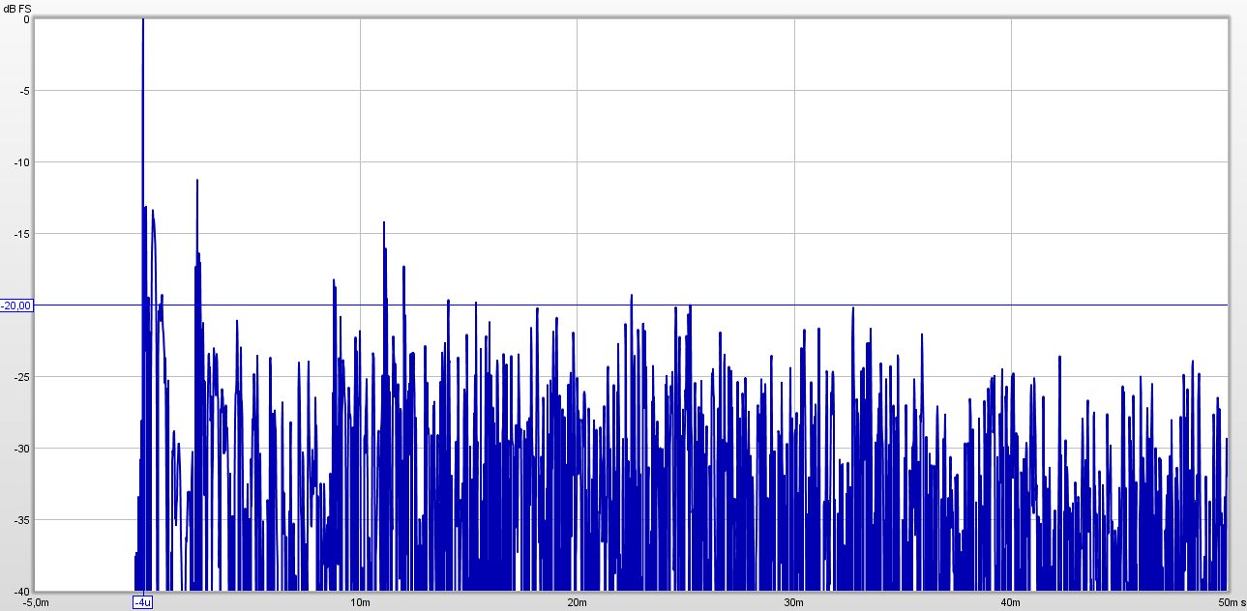Screen dimensions: 1247x611
Task: Click the -10 level axis label
Action: (23, 162)
